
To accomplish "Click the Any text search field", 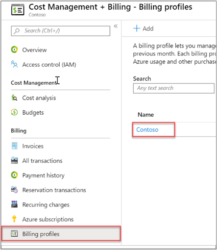I will point(174,88).
